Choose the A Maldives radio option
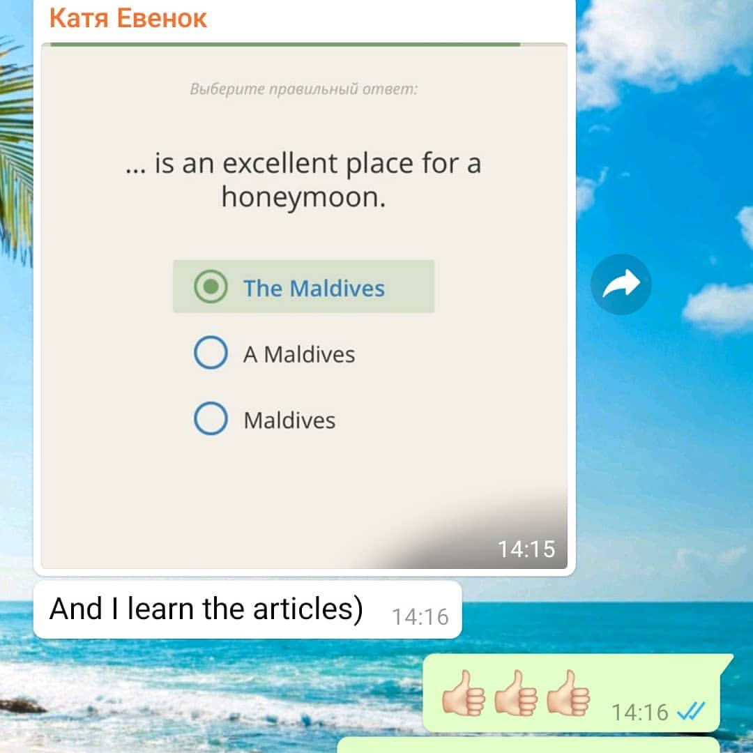753x753 pixels. tap(211, 352)
